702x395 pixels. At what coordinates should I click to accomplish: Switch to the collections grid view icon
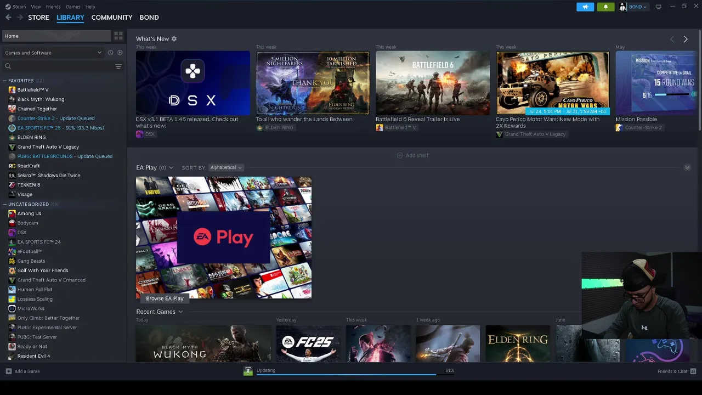click(118, 36)
